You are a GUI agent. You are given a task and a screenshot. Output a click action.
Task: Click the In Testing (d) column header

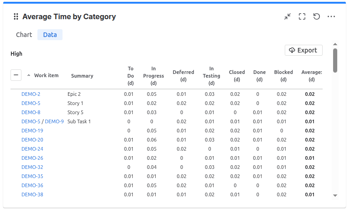pyautogui.click(x=211, y=76)
